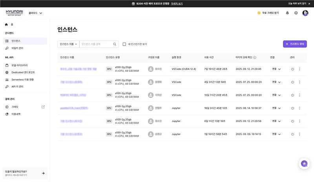Click the power icon in the Jupyter 16일 row

click(x=292, y=108)
